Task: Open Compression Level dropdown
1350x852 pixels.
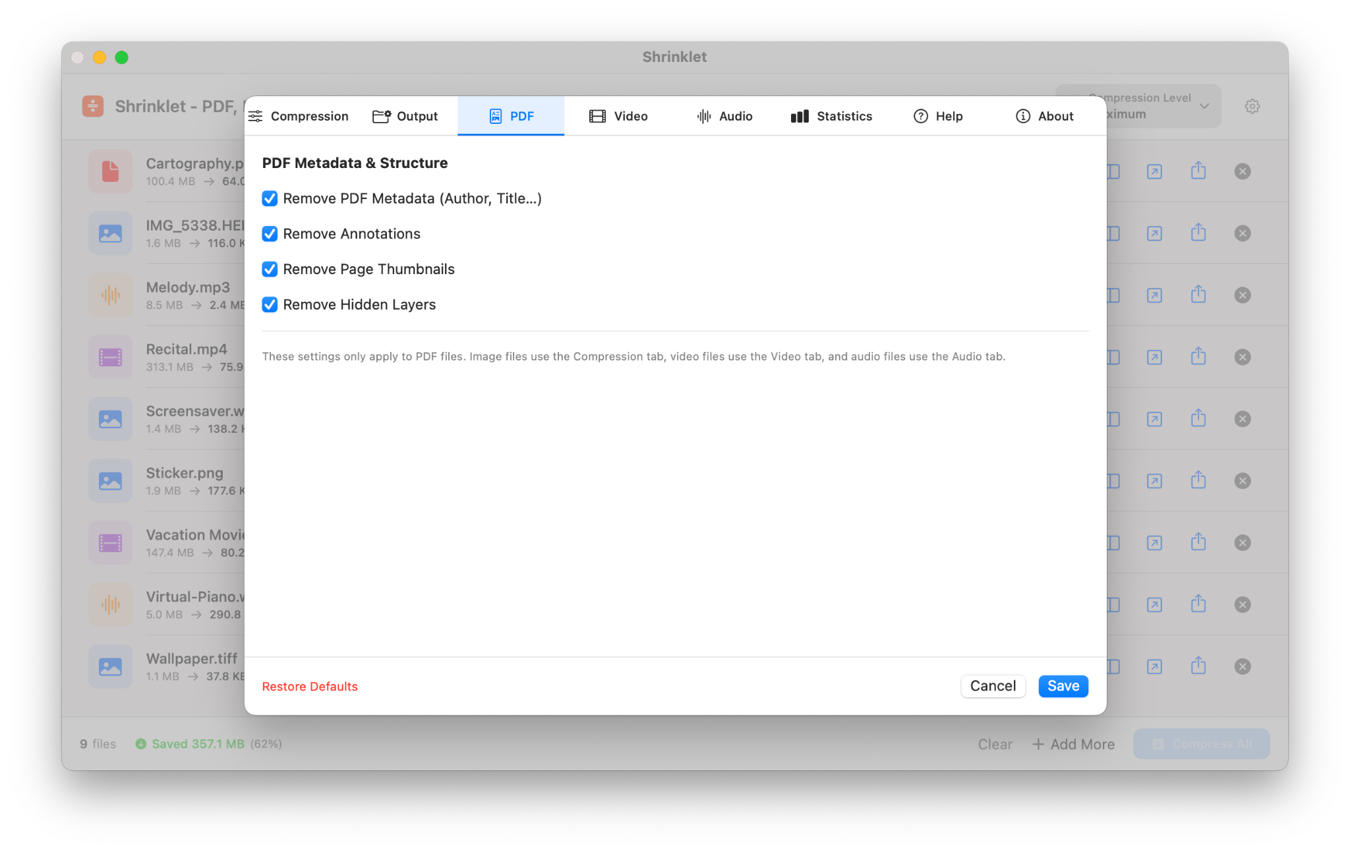Action: click(x=1138, y=106)
